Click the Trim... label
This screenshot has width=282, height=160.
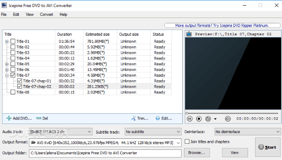point(143,118)
